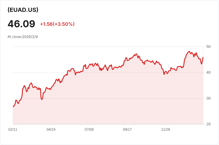
Task: Select the 07/08 date axis label
Action: click(89, 130)
